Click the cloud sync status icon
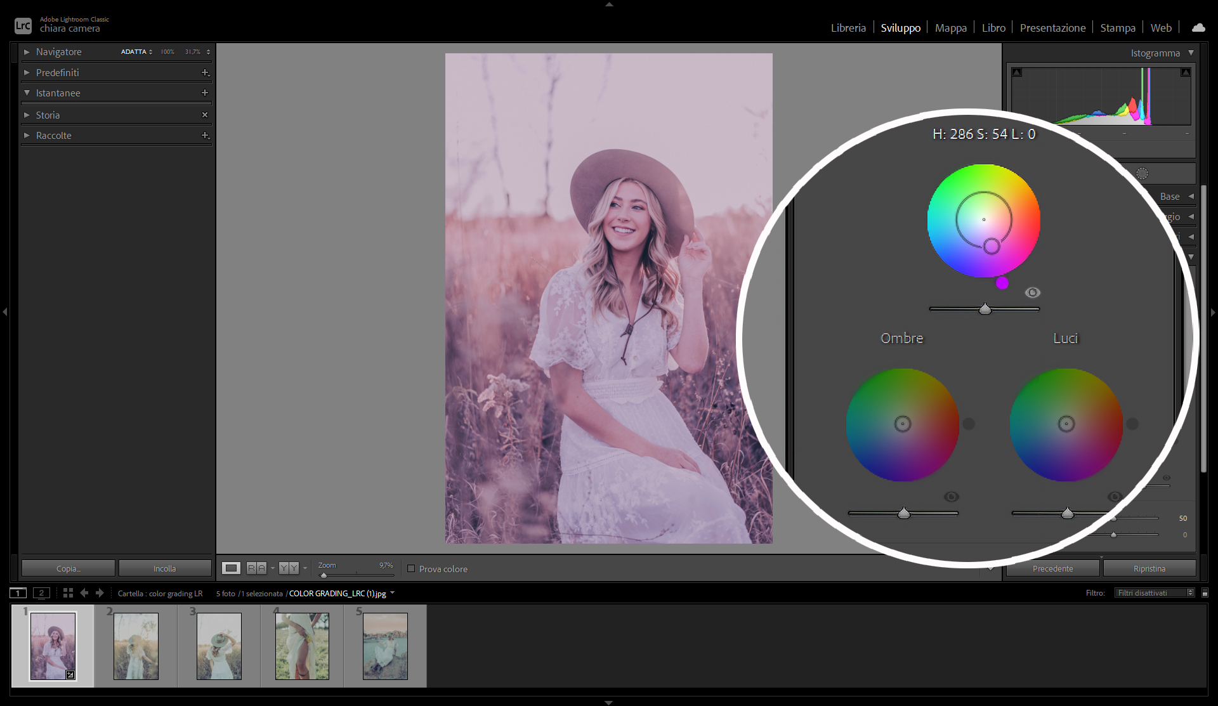Screen dimensions: 1218x706 pos(1198,28)
